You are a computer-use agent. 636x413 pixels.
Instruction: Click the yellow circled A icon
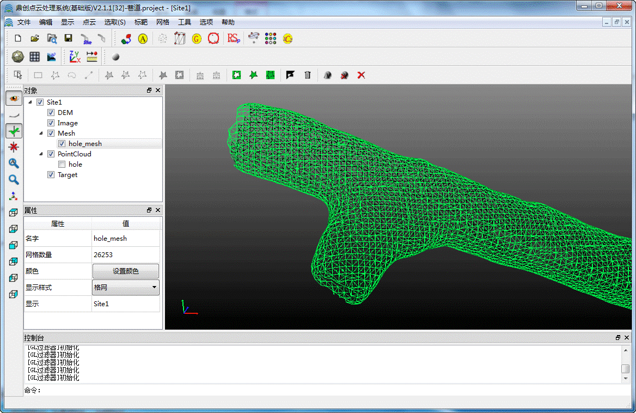pos(143,39)
